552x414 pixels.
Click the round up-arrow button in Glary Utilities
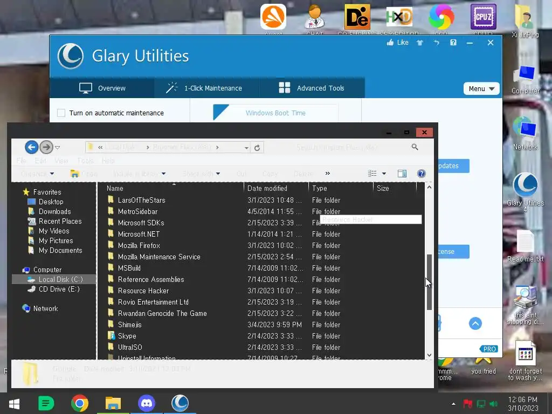coord(475,323)
